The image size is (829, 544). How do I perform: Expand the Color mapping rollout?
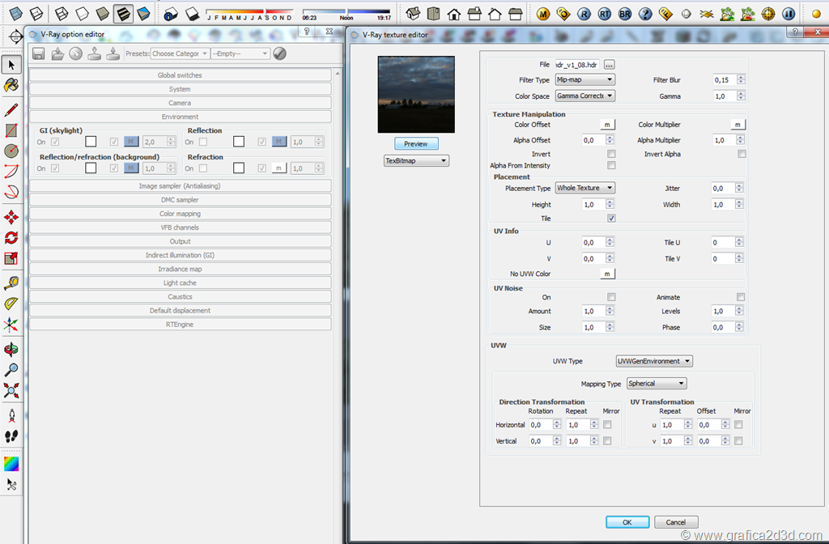click(181, 214)
